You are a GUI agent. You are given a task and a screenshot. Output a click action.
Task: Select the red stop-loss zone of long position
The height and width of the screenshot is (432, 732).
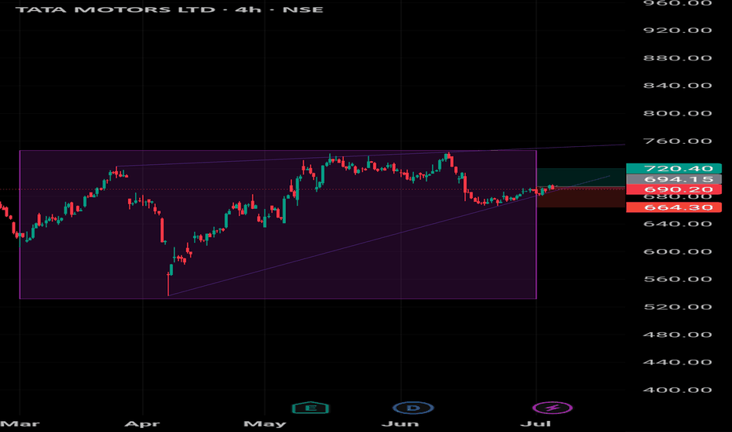[x=580, y=198]
